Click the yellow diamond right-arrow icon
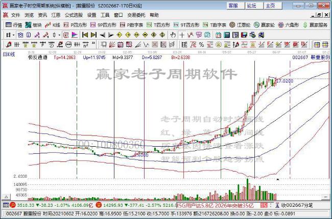This screenshot has width=332, height=219. click(128, 35)
